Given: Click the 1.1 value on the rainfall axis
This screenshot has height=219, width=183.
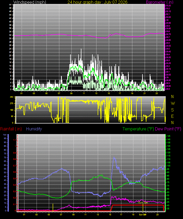Looking at the screenshot, I should tap(15, 140).
